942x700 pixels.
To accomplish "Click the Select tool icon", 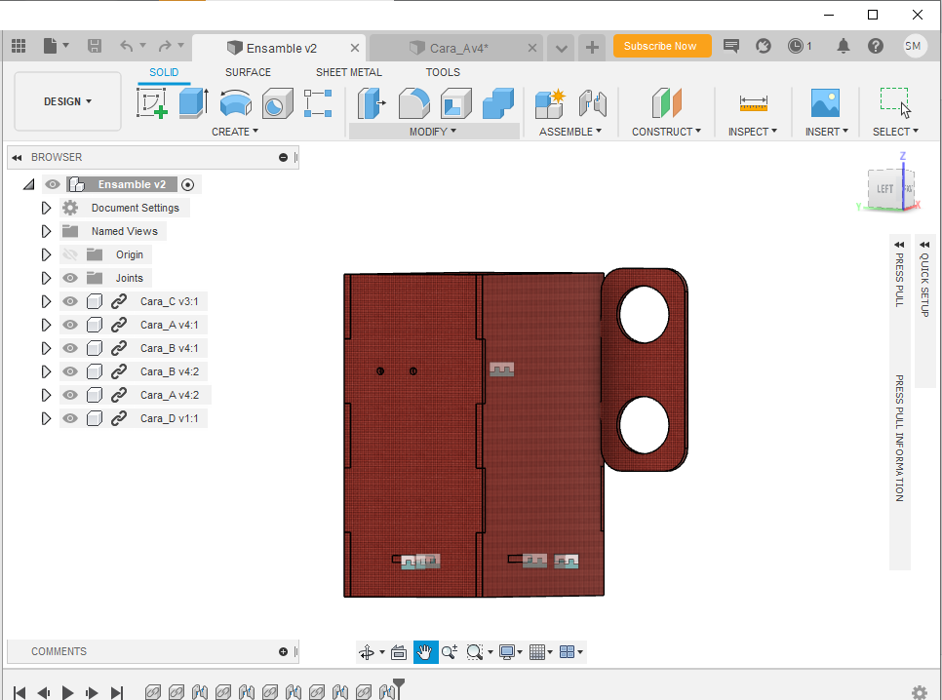I will pos(896,102).
